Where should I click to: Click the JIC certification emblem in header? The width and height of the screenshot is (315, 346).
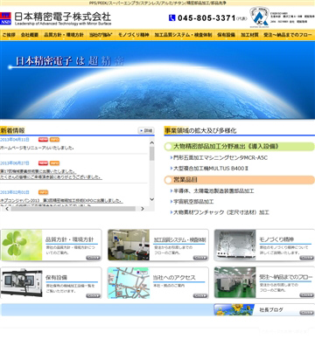(x=259, y=17)
